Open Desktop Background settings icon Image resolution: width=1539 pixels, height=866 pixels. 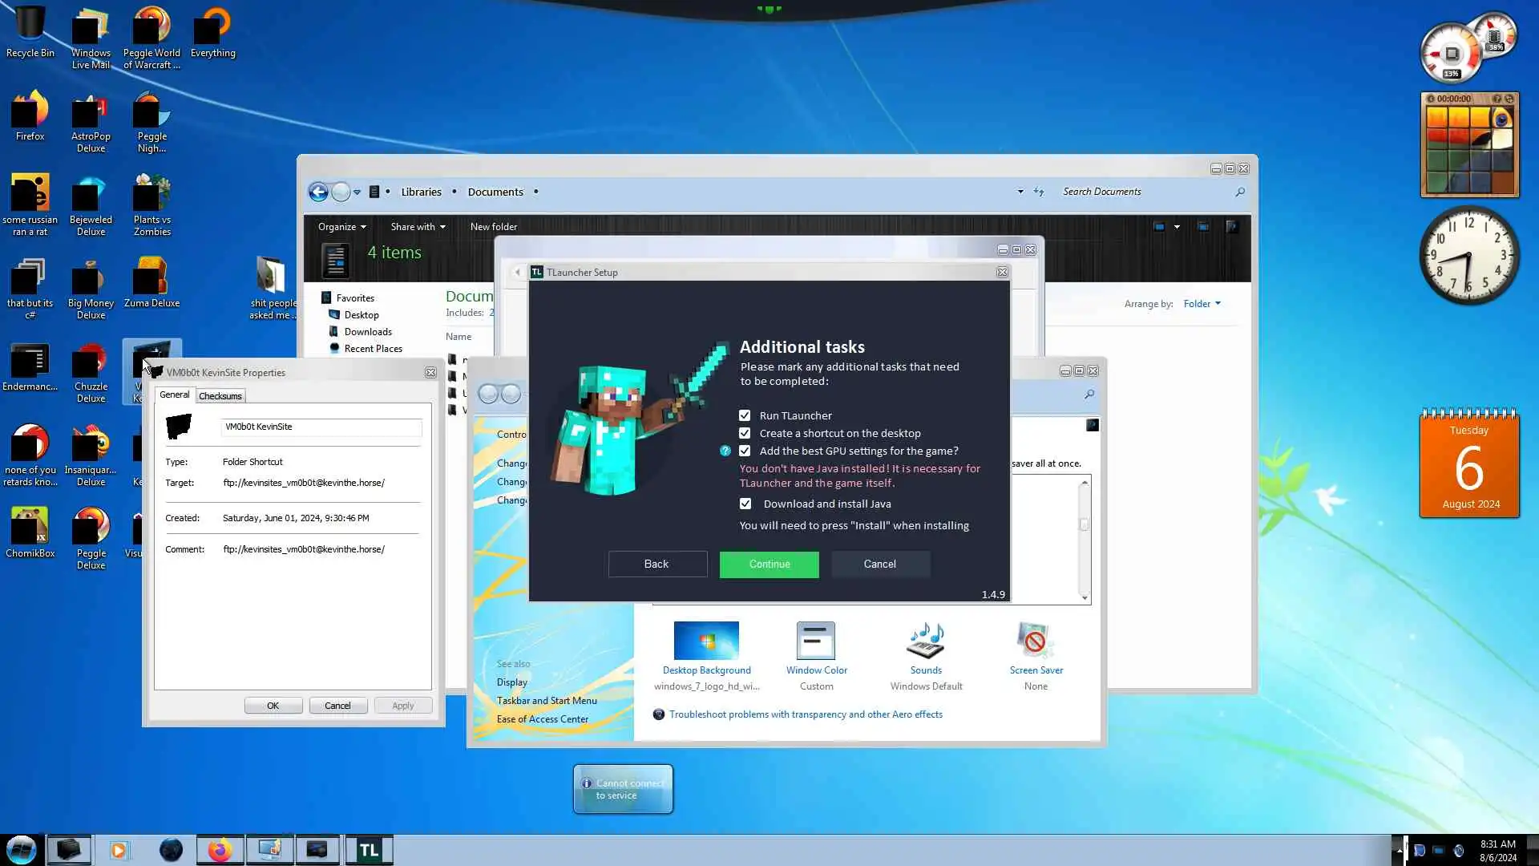point(706,641)
